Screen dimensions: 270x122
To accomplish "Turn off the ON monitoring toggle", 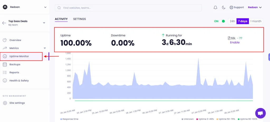I will pos(223,21).
